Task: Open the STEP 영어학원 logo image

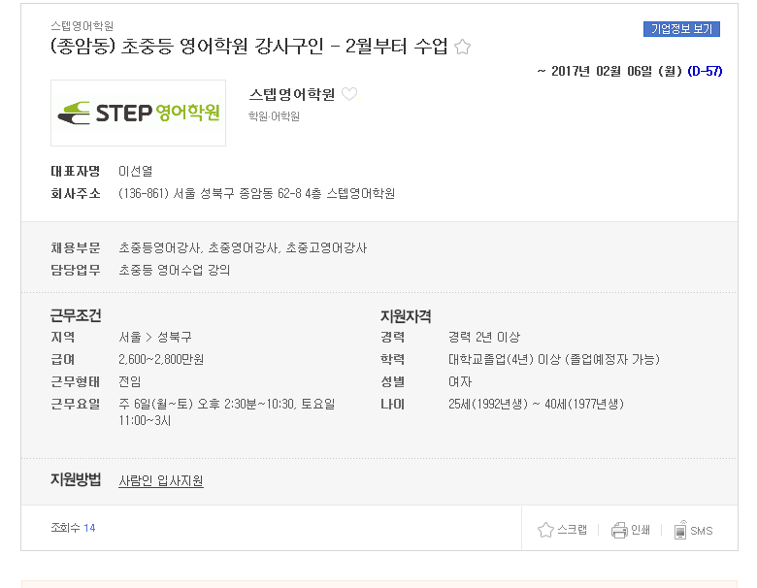Action: (138, 113)
